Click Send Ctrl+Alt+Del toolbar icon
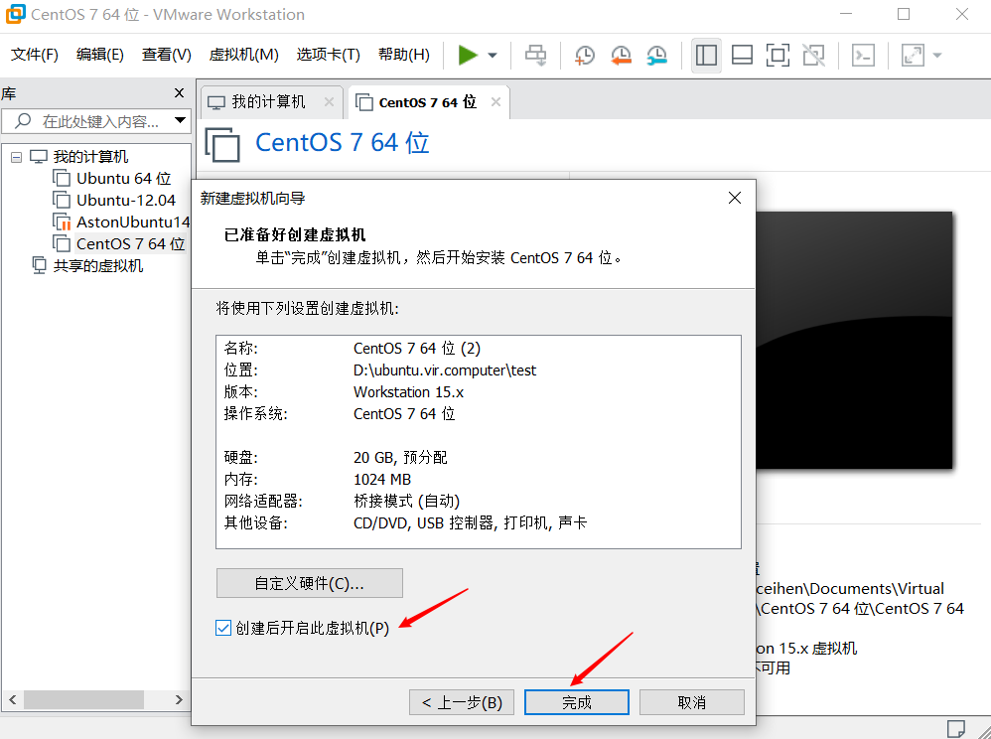The image size is (991, 739). pyautogui.click(x=536, y=55)
